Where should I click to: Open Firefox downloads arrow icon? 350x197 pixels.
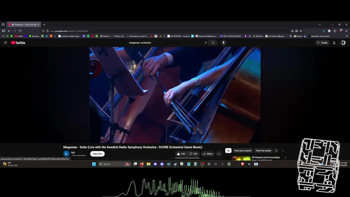(x=324, y=31)
